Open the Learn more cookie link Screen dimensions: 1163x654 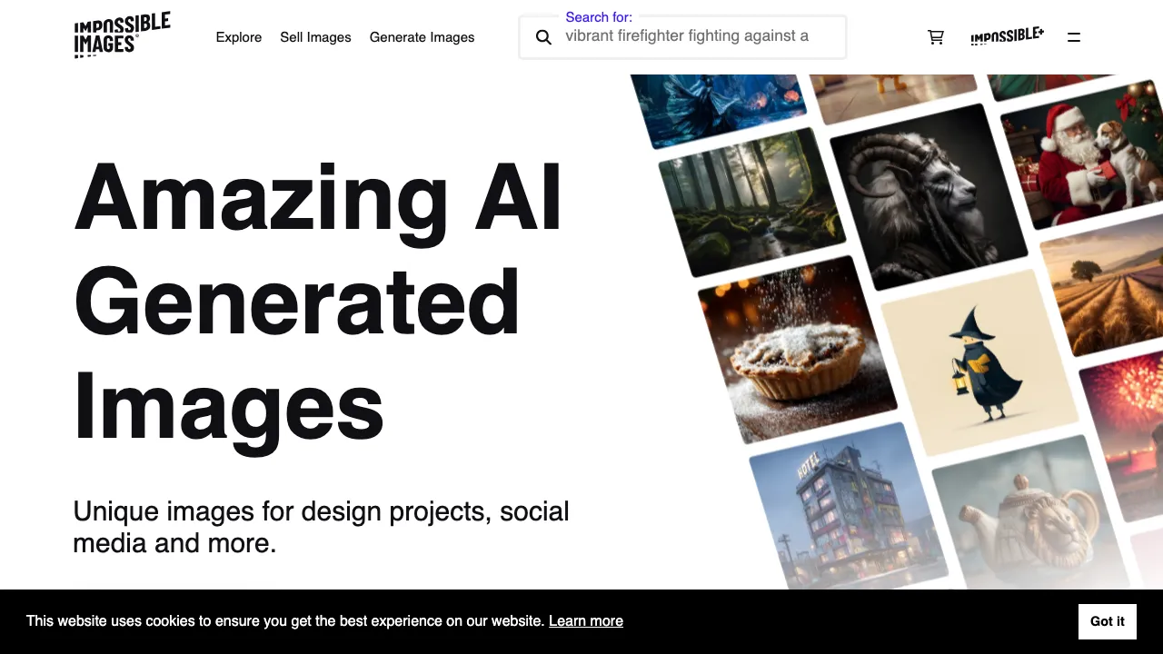pos(585,621)
